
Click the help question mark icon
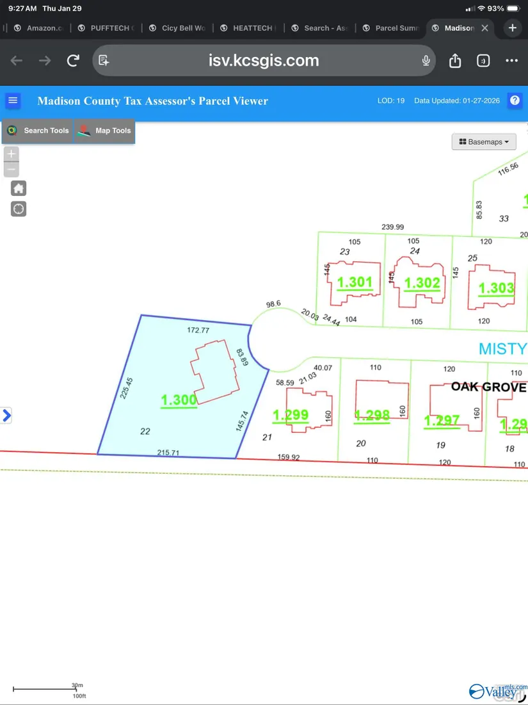pyautogui.click(x=515, y=101)
